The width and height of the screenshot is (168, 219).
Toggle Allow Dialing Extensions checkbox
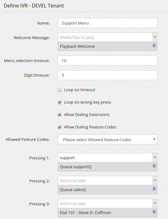[x=60, y=115]
